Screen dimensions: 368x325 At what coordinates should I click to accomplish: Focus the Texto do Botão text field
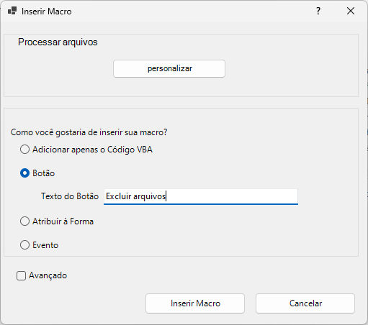pyautogui.click(x=201, y=196)
